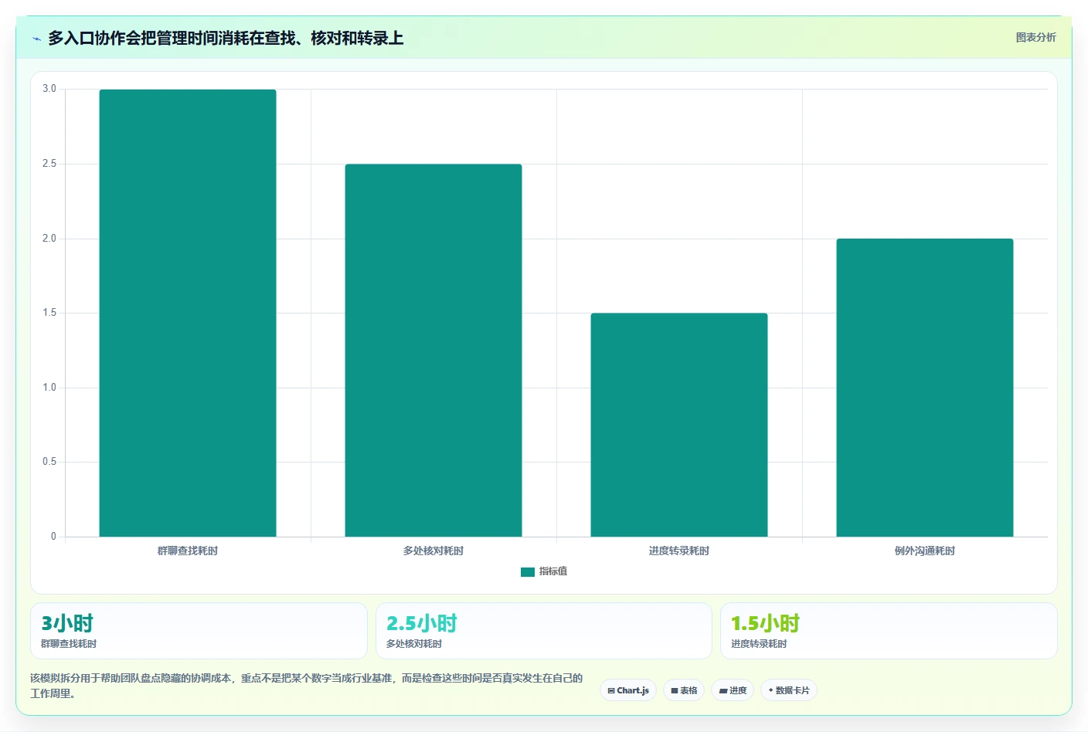Click the 3.0 y-axis tick label
This screenshot has width=1088, height=732.
tap(49, 89)
